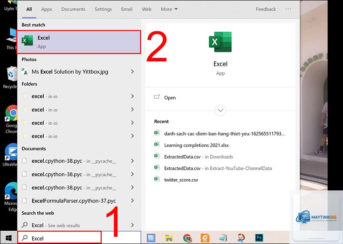Expand arrow for Excel See web results
This screenshot has width=343, height=244.
coord(132,225)
